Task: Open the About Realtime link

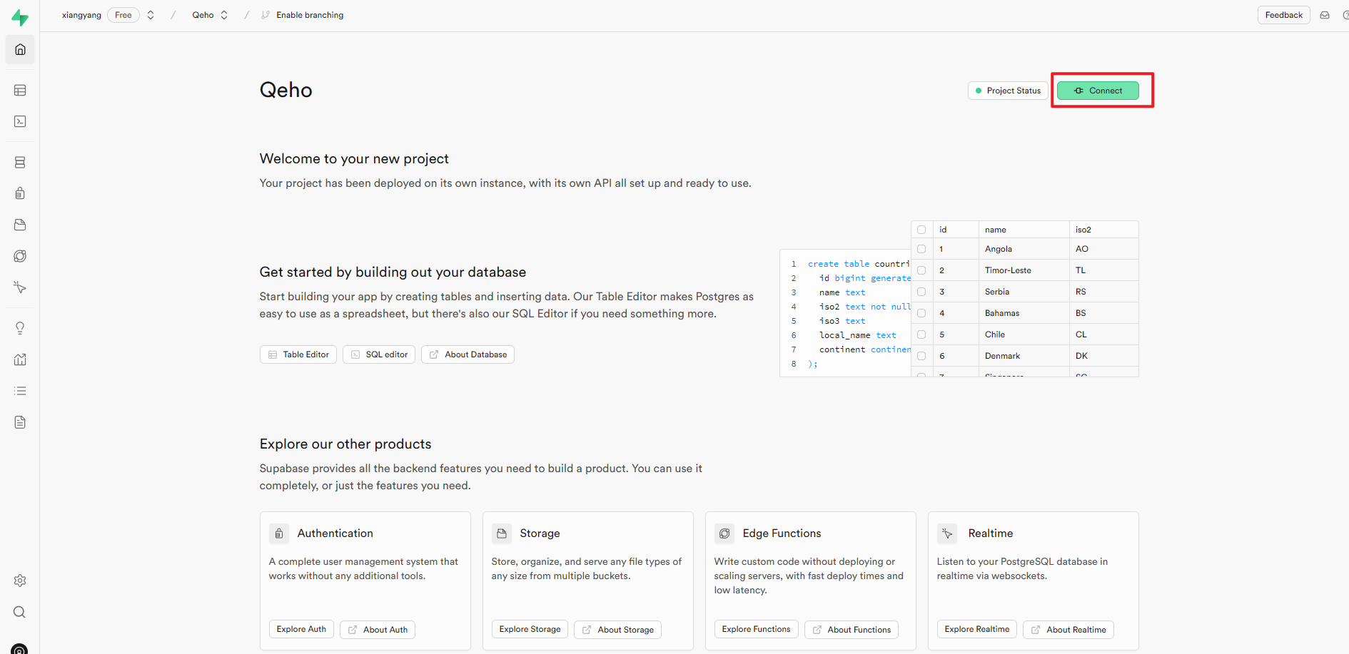Action: (1068, 630)
